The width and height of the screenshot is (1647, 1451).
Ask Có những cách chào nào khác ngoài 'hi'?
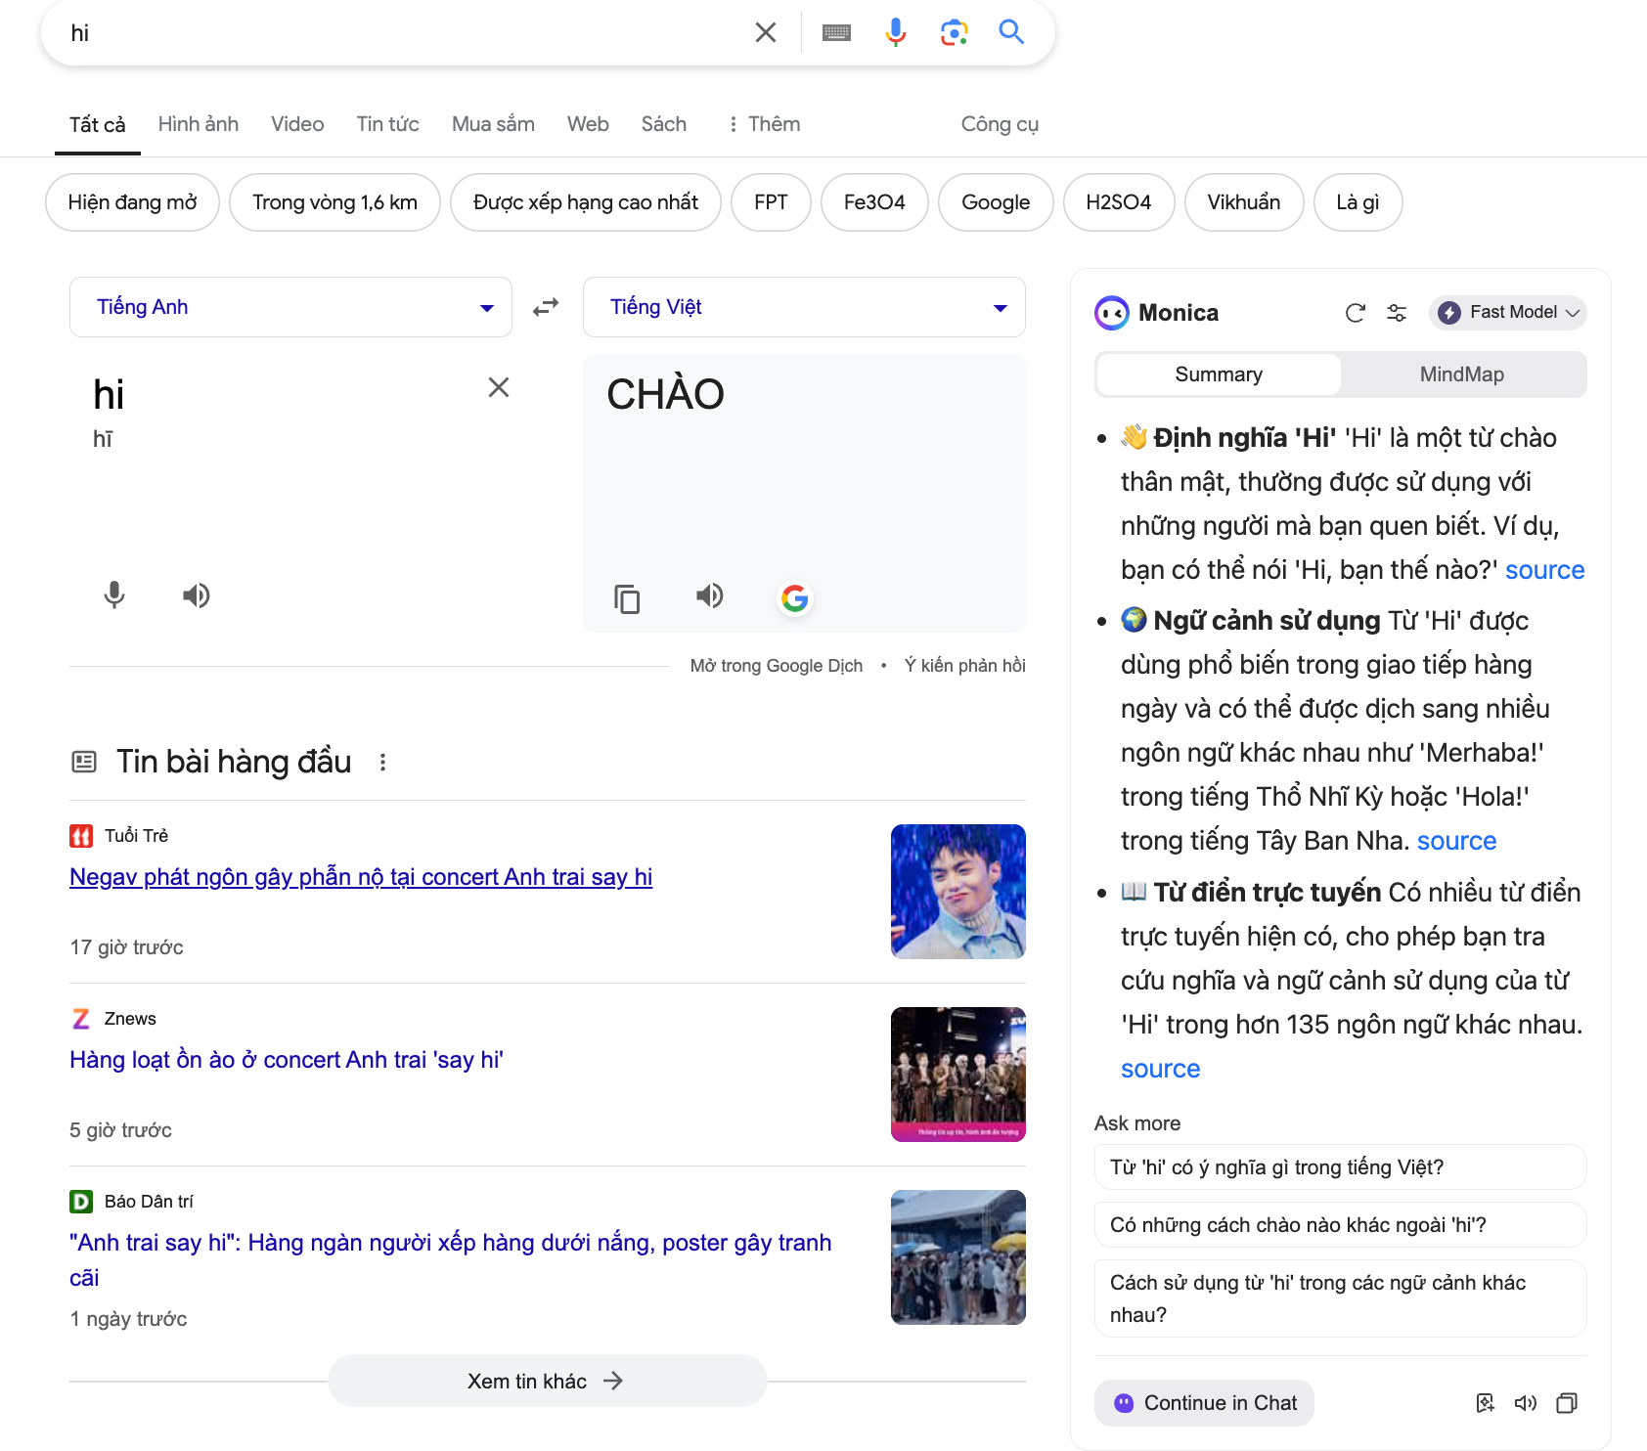point(1340,1225)
